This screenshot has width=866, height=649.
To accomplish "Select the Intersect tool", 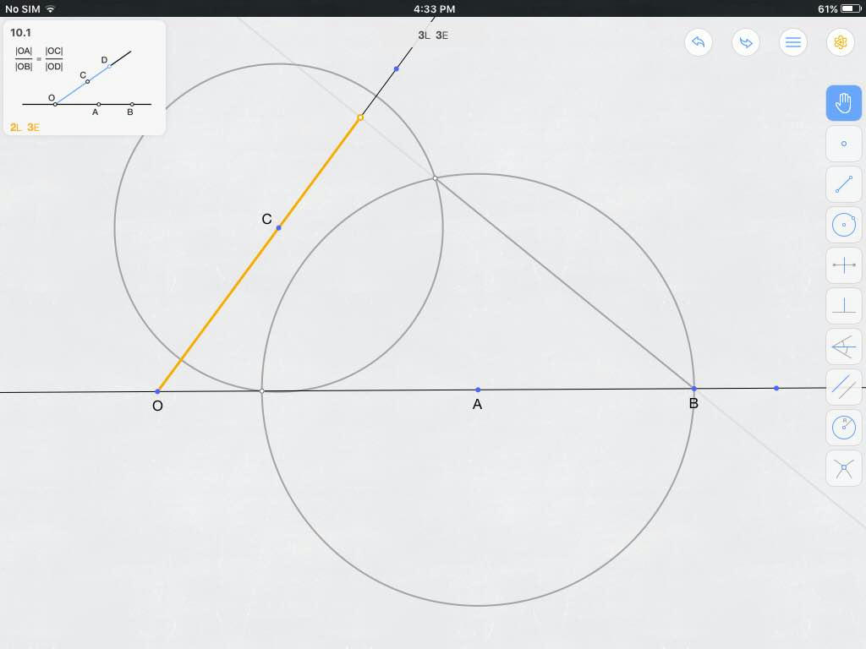I will (x=843, y=468).
